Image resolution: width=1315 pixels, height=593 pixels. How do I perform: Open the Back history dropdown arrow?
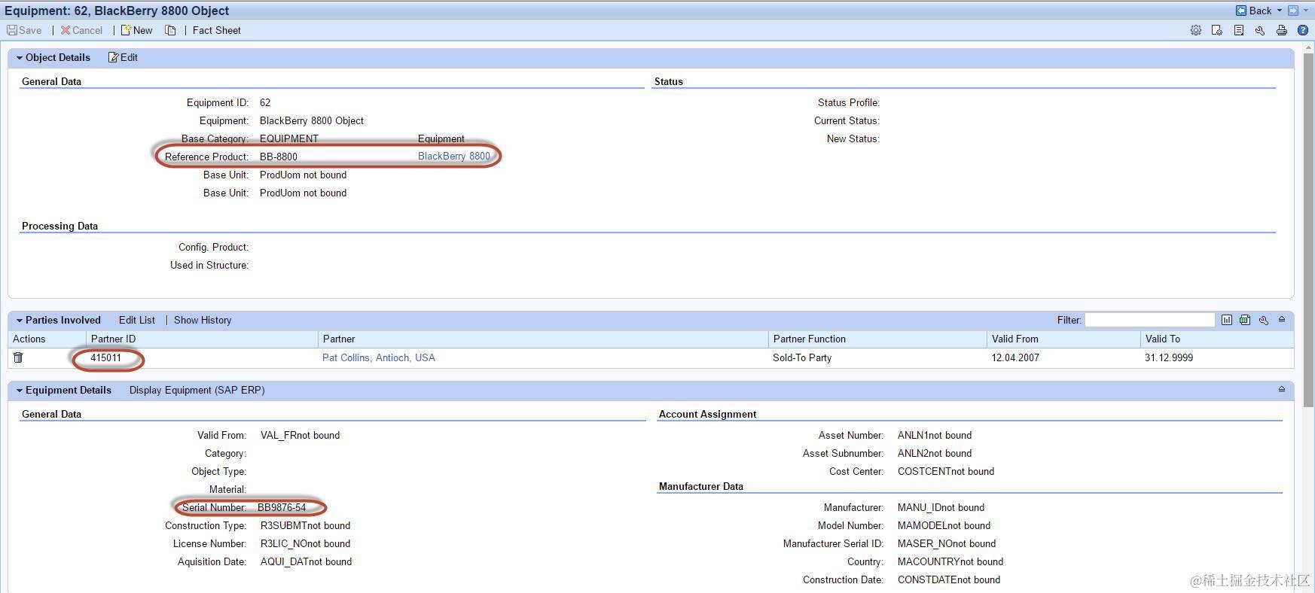tap(1279, 11)
